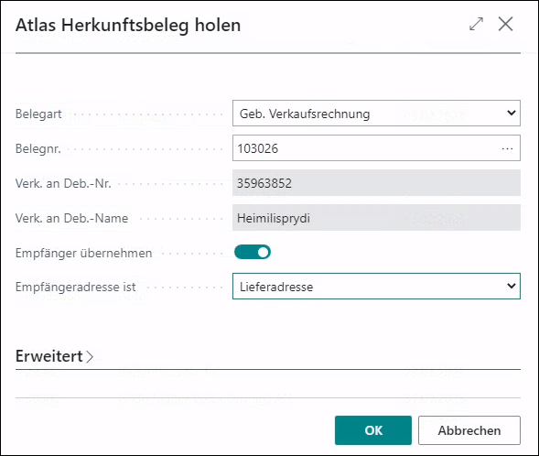Click the Verk. an Deb.-Name label
Image resolution: width=539 pixels, height=456 pixels.
[x=72, y=218]
